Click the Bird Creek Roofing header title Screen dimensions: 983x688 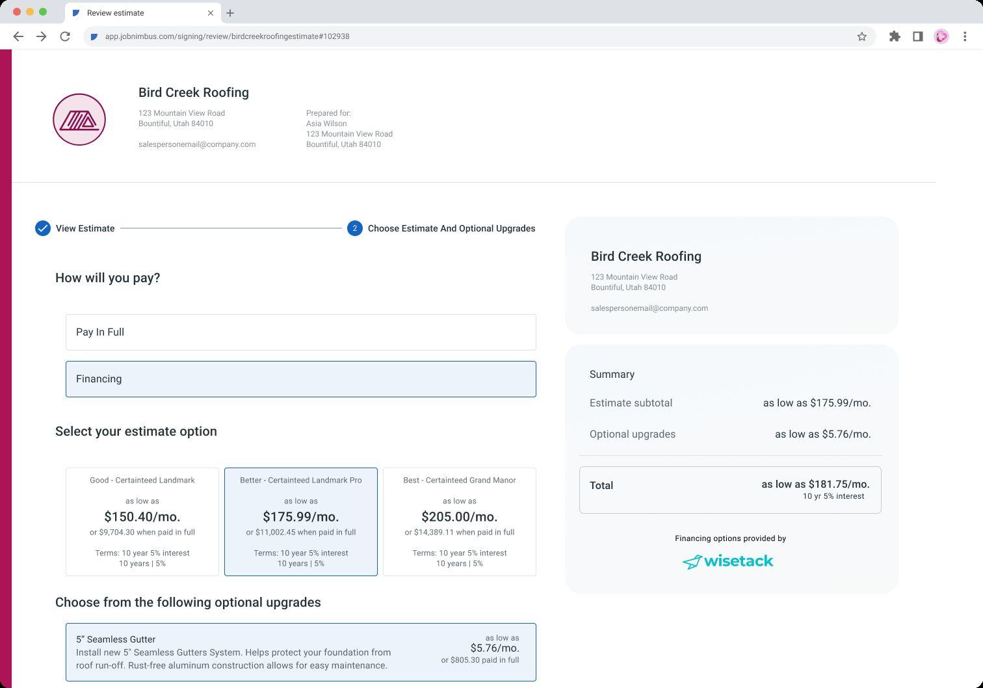194,92
